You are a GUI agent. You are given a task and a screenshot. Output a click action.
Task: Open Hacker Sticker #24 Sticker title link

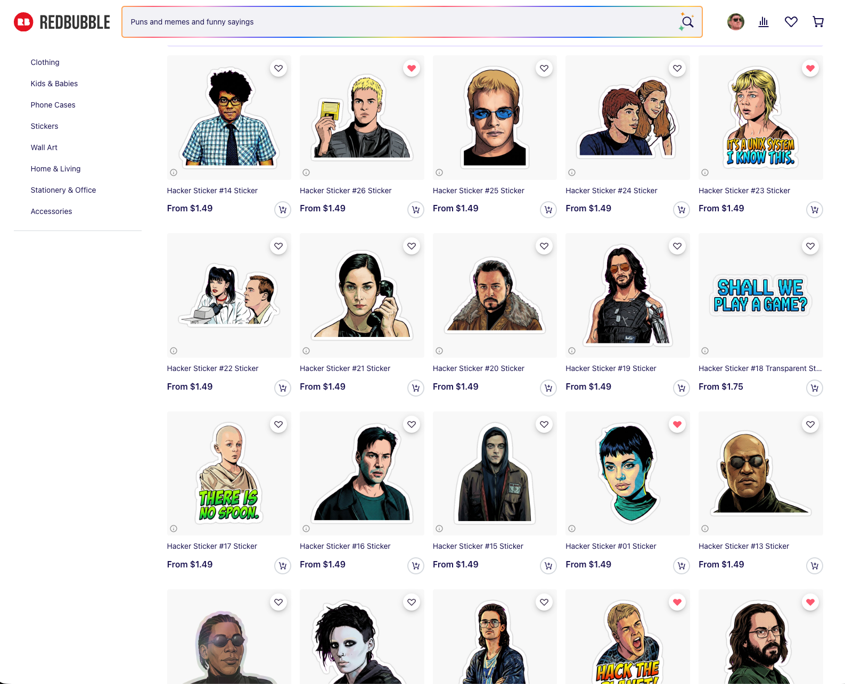click(x=611, y=191)
